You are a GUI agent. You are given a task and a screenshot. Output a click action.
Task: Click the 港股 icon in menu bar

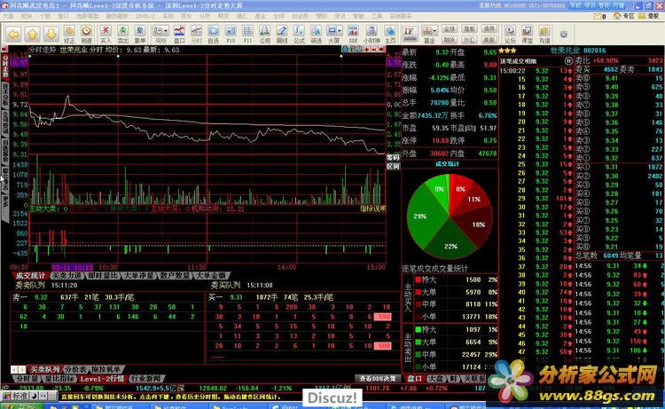648,16
